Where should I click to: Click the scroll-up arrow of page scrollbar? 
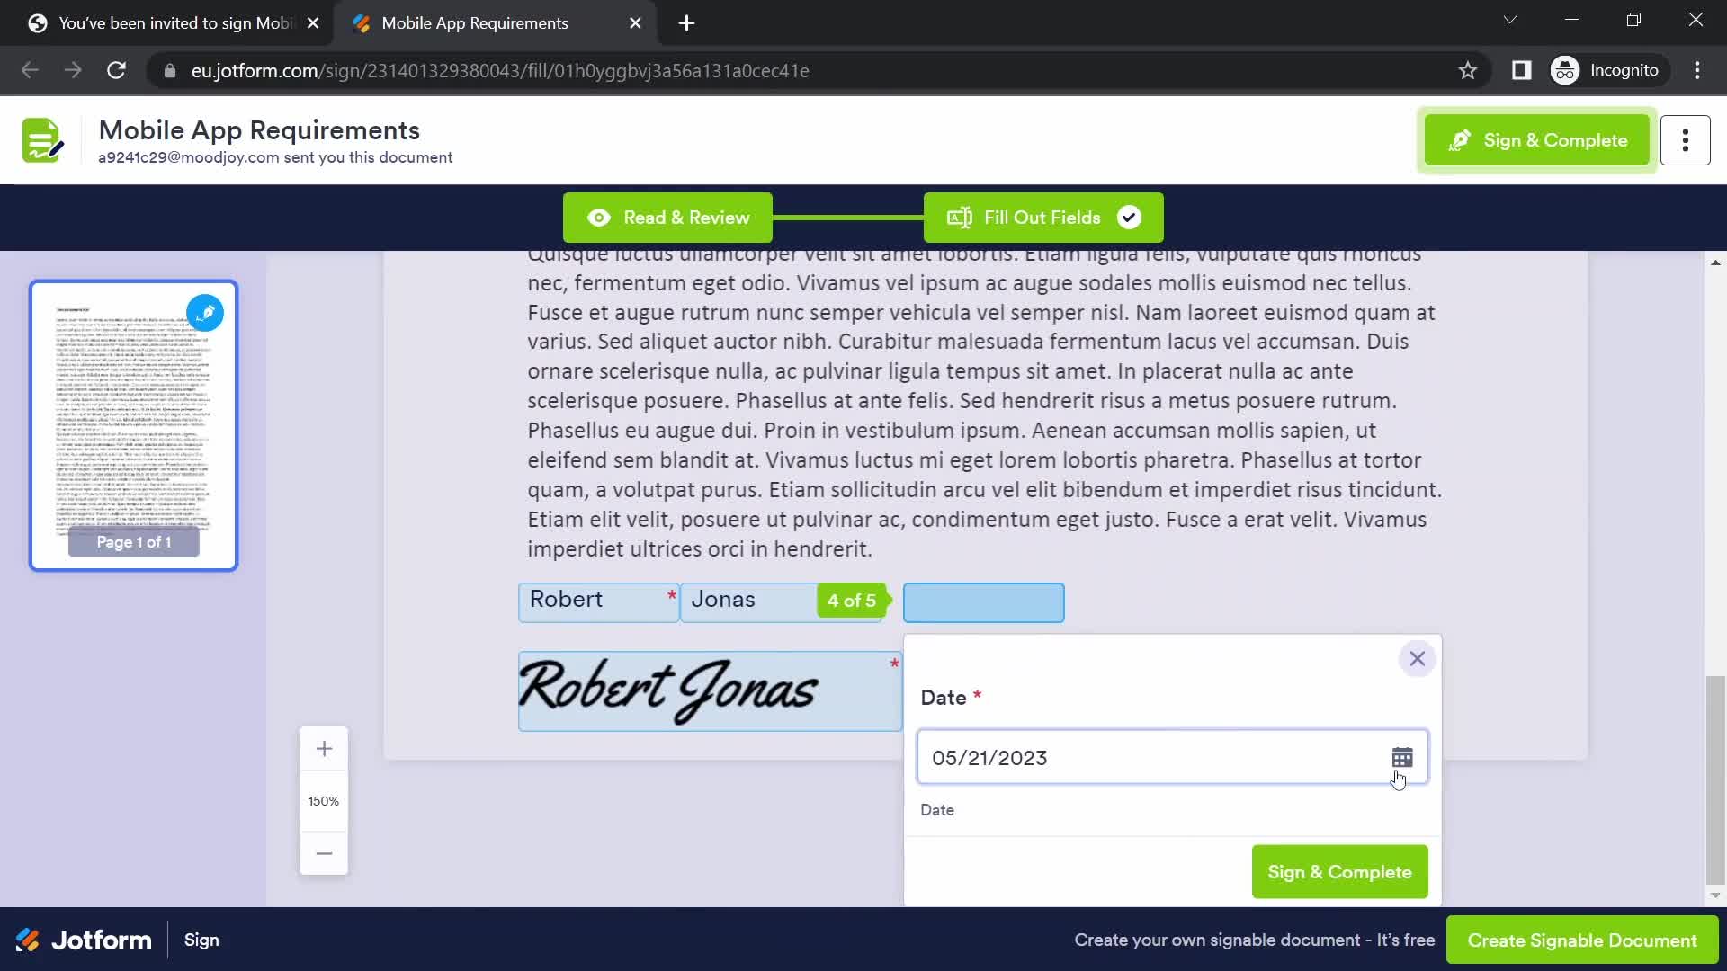click(1715, 263)
